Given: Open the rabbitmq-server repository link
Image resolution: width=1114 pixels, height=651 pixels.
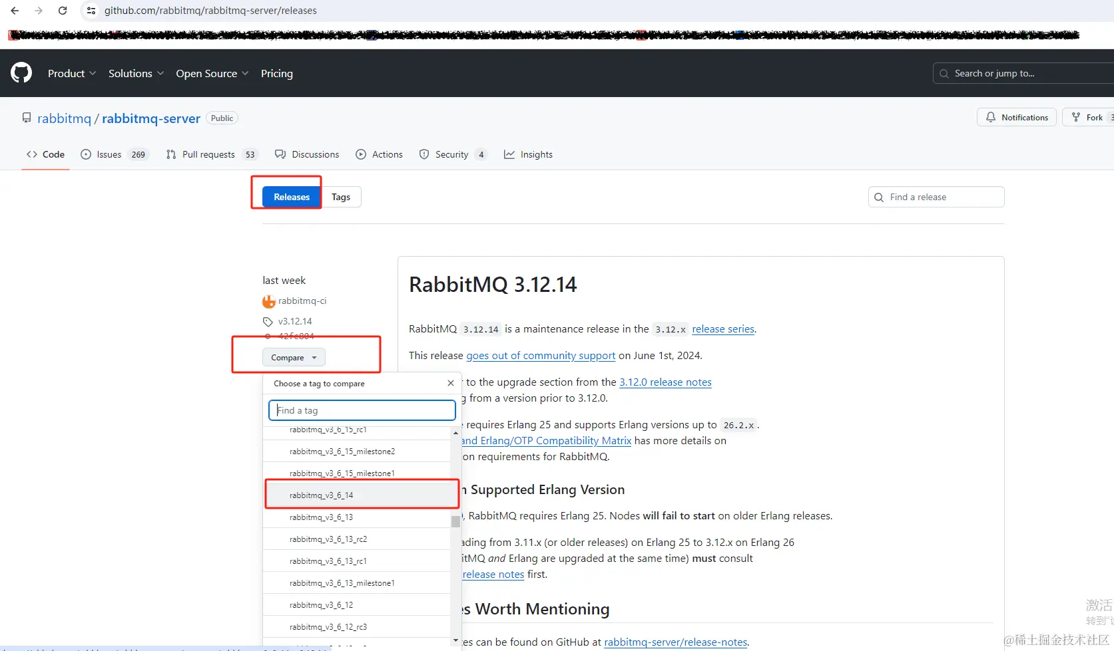Looking at the screenshot, I should (151, 118).
